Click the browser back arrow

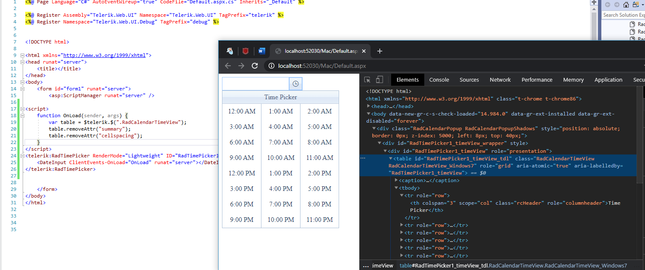coord(228,66)
